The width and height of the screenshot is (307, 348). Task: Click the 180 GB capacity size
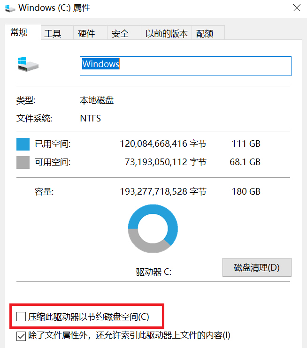(246, 191)
